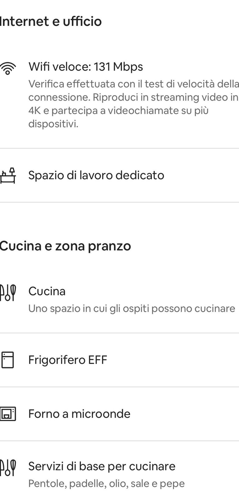
Task: Tap the Frigorifero refrigerator icon
Action: pos(8,360)
